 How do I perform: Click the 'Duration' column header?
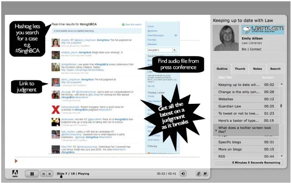click(x=268, y=78)
